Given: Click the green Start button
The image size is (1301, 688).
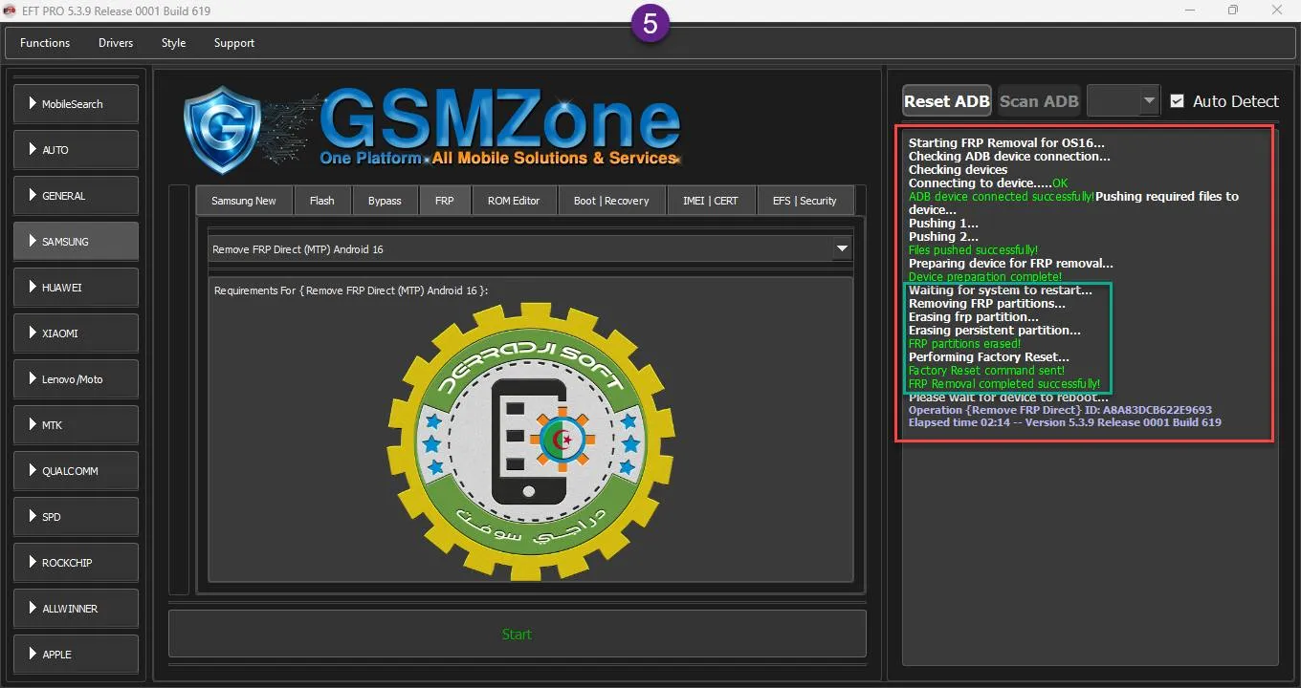Looking at the screenshot, I should point(517,634).
